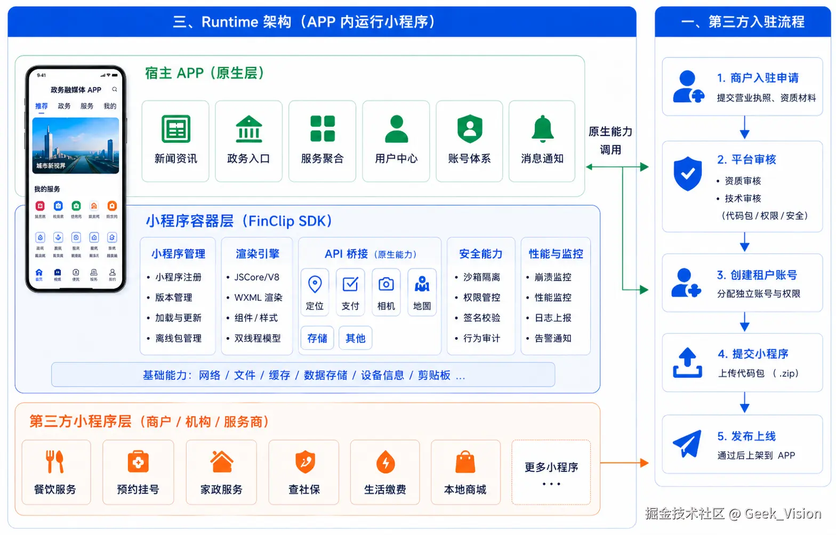
Task: Click the 基础能力 bar text
Action: [303, 375]
